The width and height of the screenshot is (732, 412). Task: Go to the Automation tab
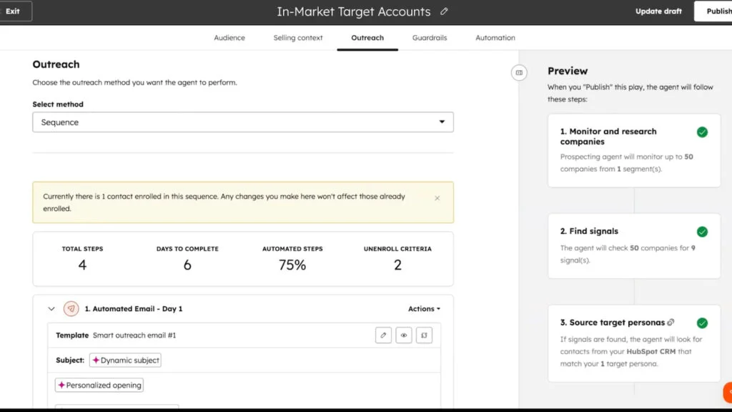coord(495,38)
